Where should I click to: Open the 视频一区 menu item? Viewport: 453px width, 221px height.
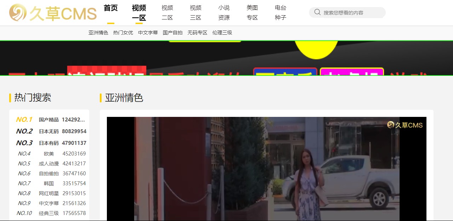(139, 12)
